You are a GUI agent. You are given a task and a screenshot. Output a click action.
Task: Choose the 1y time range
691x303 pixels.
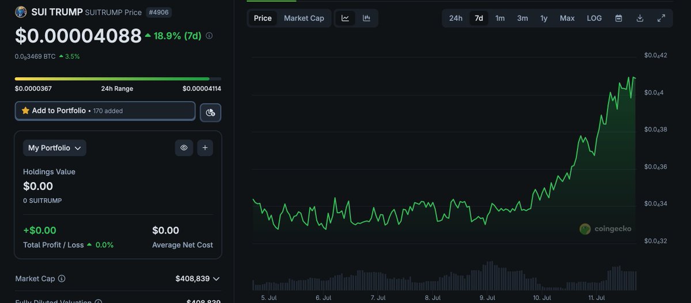click(544, 18)
